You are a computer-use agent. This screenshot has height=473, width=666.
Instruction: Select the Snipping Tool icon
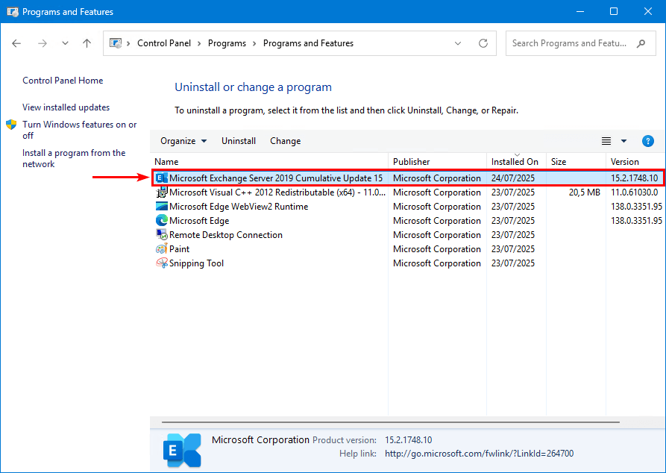click(161, 263)
